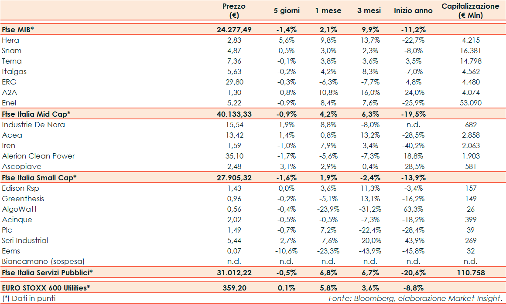Viewport: 506px width, 304px height.
Task: Click the Seri Industrial row name
Action: [25, 240]
